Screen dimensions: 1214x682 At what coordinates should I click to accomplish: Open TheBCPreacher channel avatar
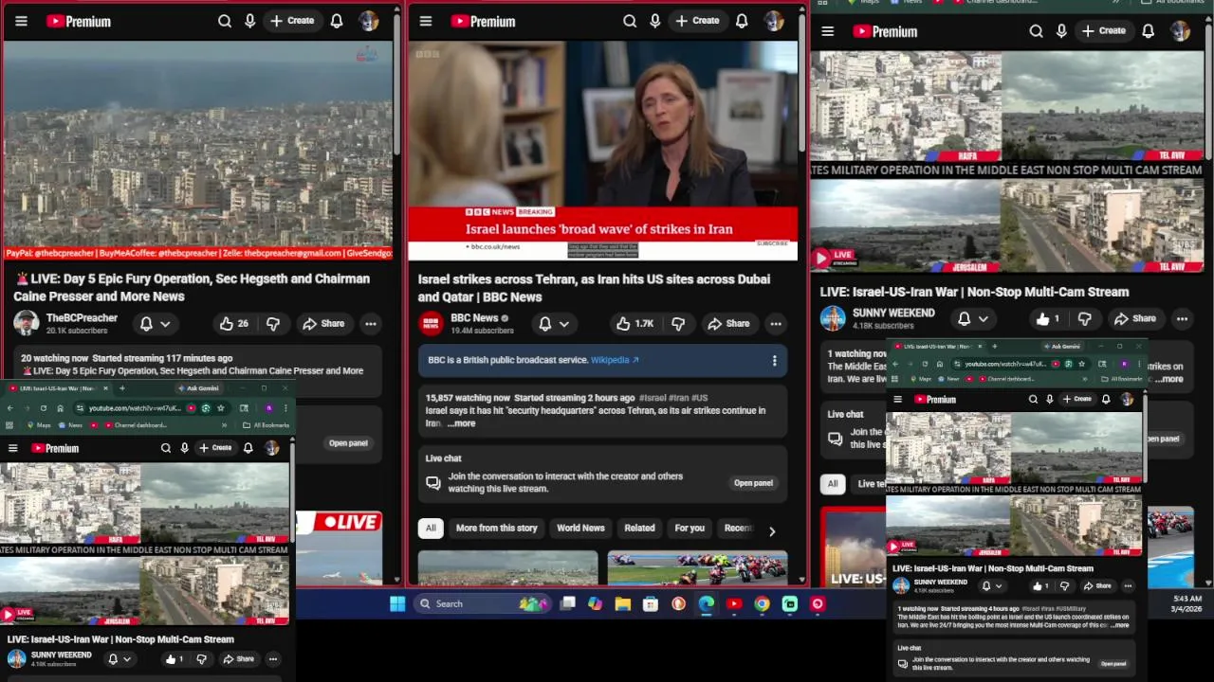tap(27, 323)
